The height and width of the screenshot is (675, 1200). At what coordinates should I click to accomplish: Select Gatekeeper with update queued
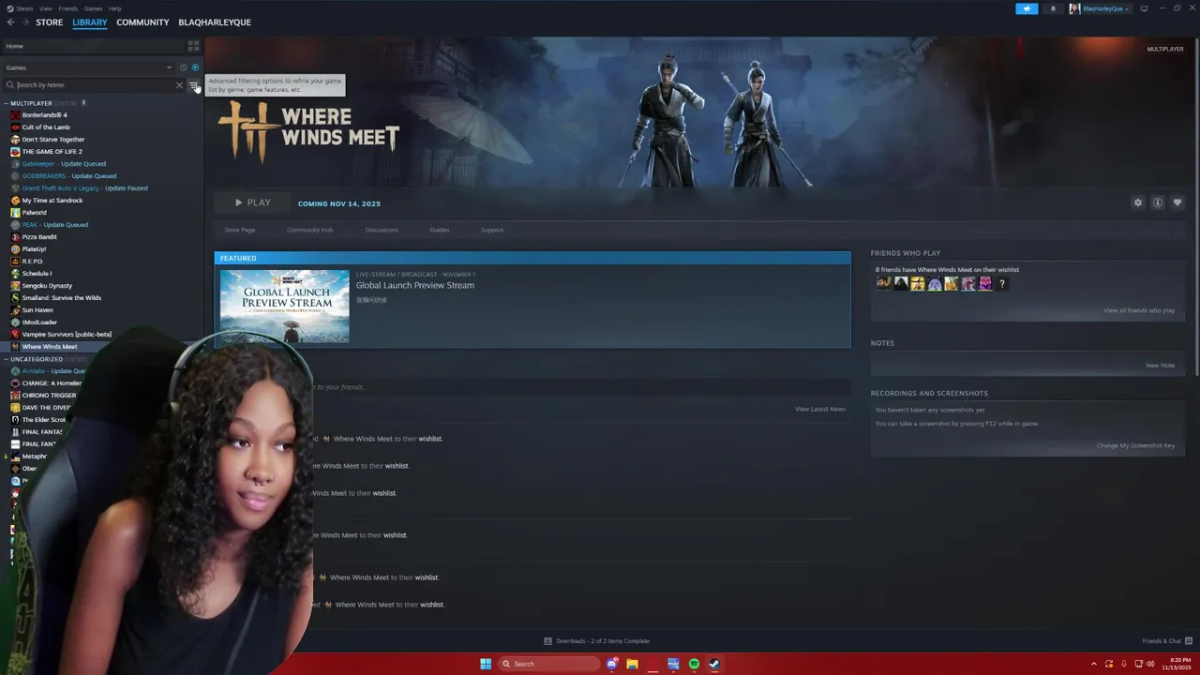coord(64,164)
